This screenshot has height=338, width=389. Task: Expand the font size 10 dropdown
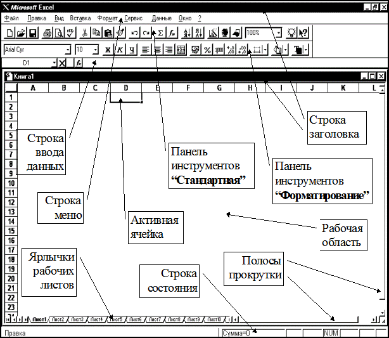pyautogui.click(x=96, y=49)
